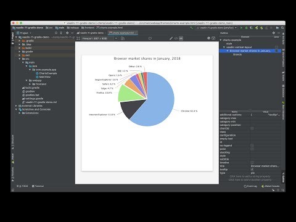Open the TODO tool window tab
The width and height of the screenshot is (296, 222).
pyautogui.click(x=22, y=186)
